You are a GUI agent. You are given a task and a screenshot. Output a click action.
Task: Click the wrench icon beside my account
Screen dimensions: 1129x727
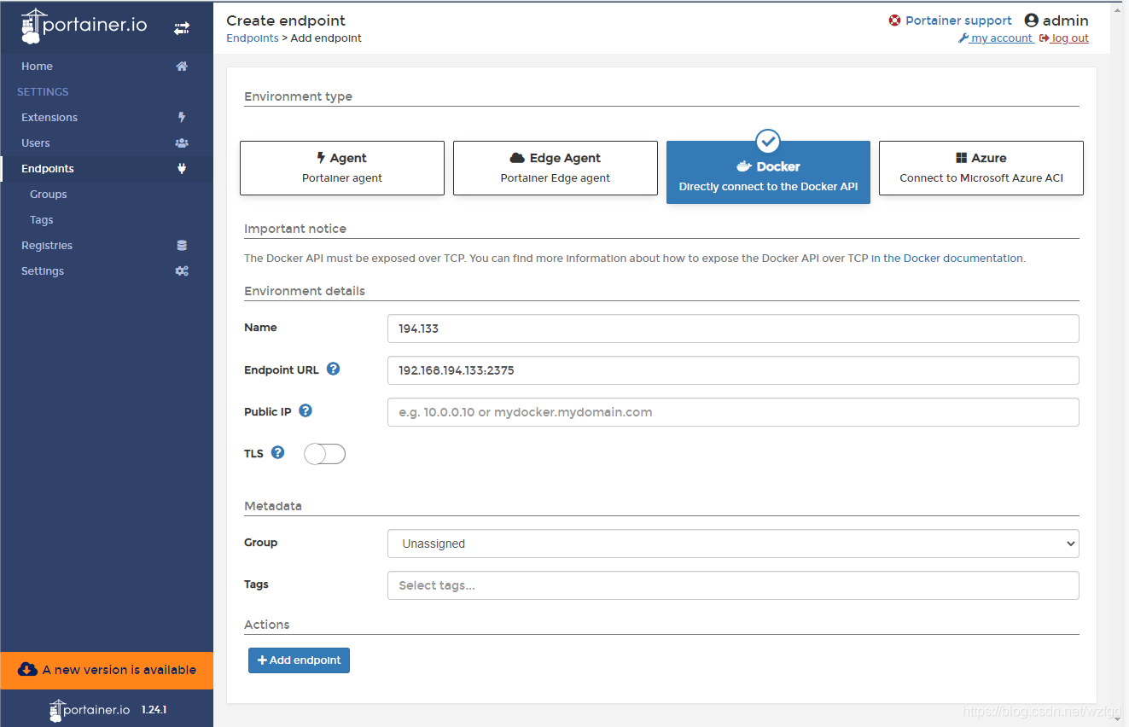[963, 38]
